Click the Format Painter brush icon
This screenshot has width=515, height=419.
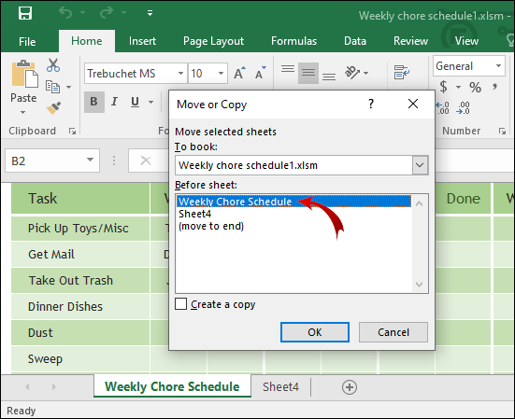(x=53, y=108)
